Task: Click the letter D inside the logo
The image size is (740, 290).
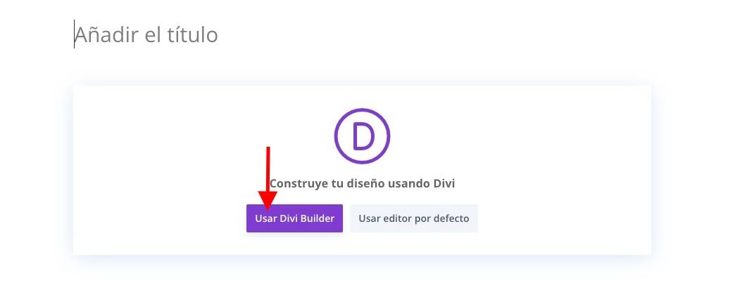Action: pos(363,136)
